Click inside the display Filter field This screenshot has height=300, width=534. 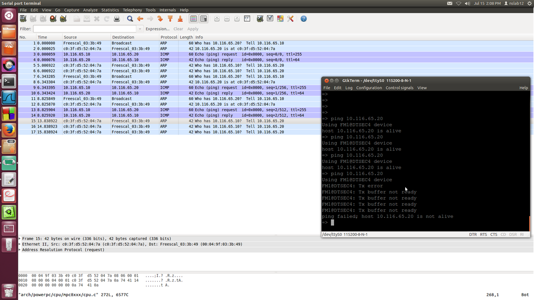click(x=85, y=29)
